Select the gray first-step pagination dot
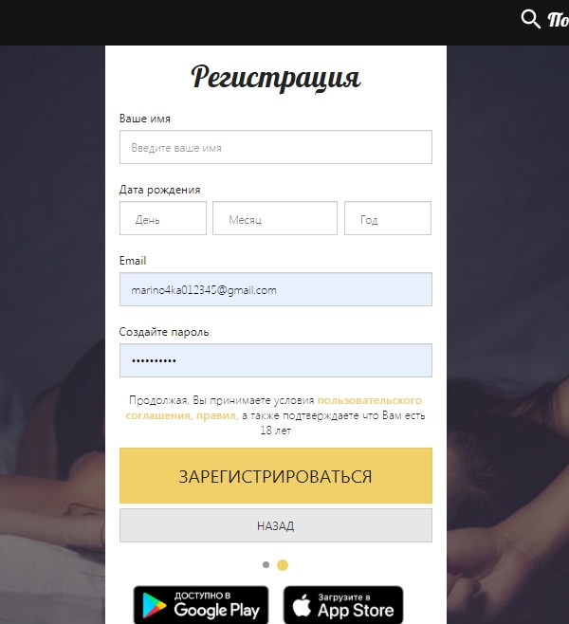This screenshot has width=569, height=624. (x=266, y=564)
